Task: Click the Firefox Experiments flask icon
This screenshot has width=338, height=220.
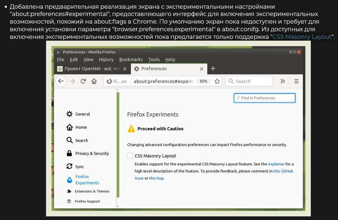Action: (69, 180)
